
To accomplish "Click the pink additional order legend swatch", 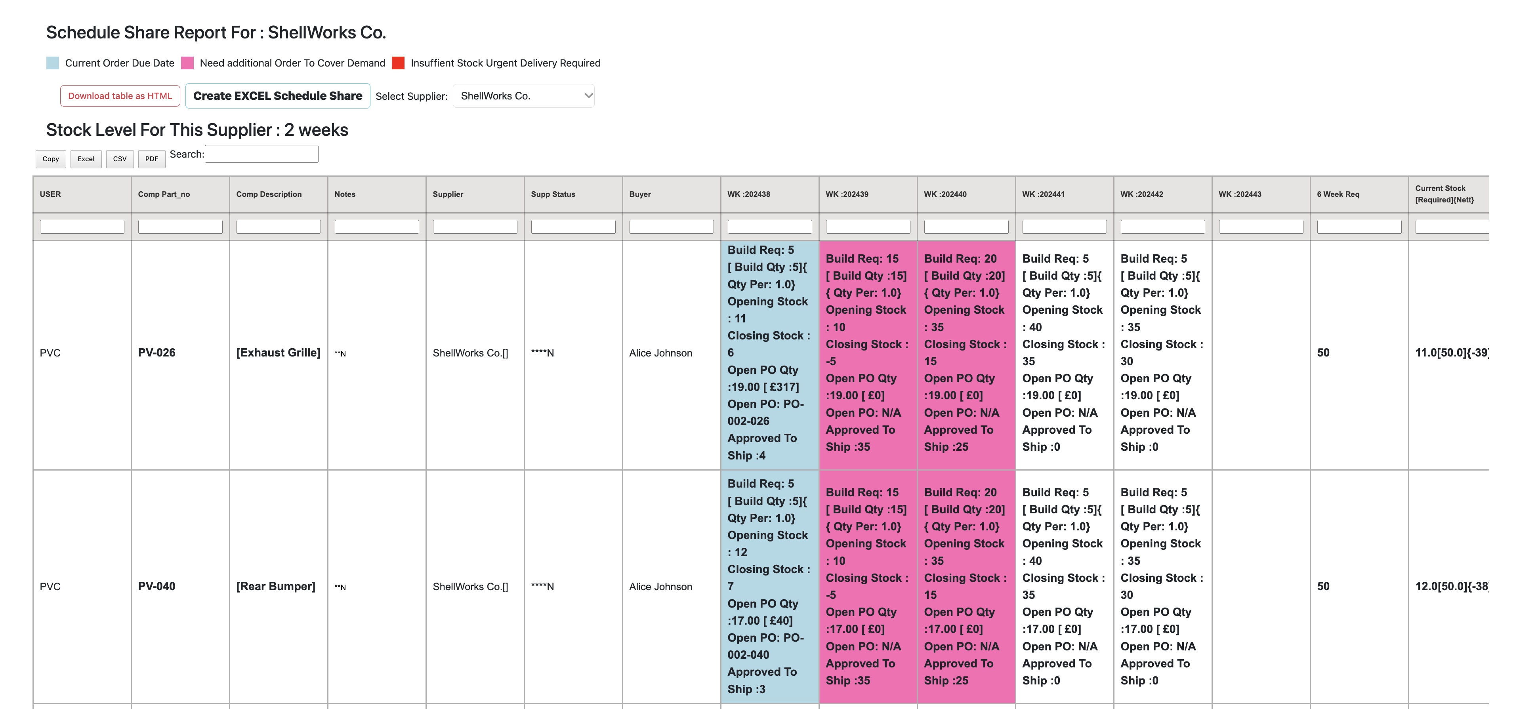I will 187,63.
